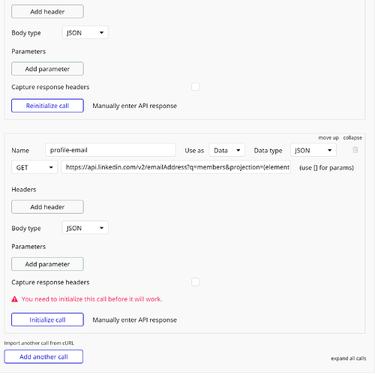
Task: Click the Reinitialize call button
Action: [x=47, y=106]
